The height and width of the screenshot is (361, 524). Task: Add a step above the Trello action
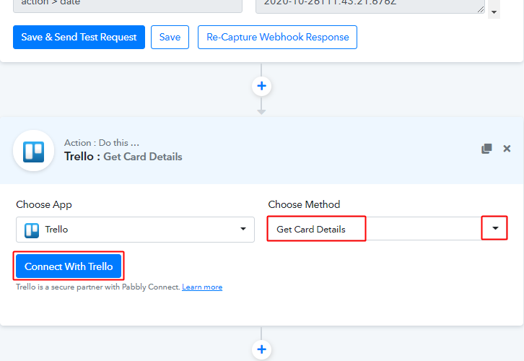click(x=261, y=86)
